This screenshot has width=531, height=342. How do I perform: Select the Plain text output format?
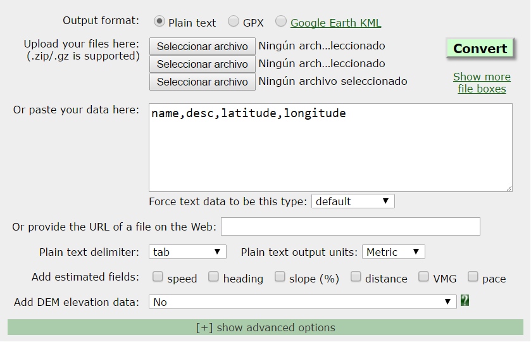[x=159, y=22]
